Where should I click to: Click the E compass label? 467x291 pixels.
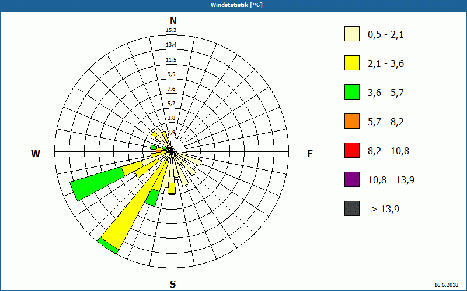310,154
